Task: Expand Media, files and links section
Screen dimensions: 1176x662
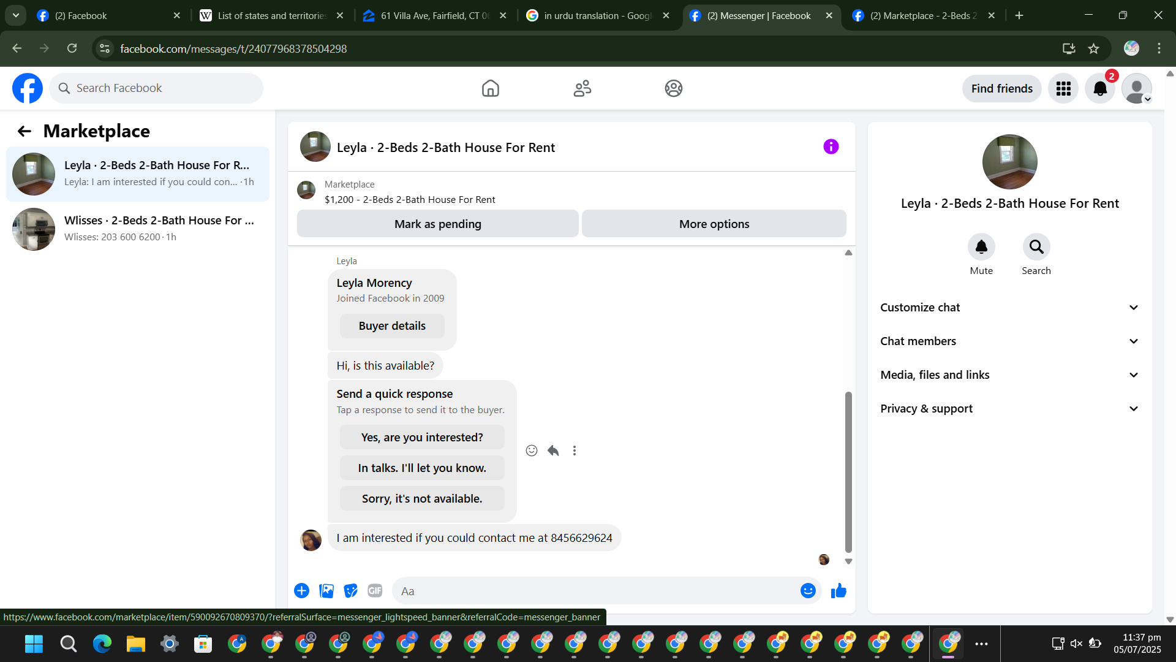Action: tap(1009, 375)
